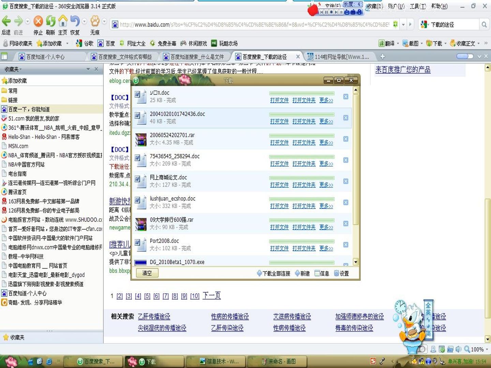Click progress bar of 20041020101742436.doc
Image resolution: width=491 pixels, height=368 pixels.
pos(302,114)
